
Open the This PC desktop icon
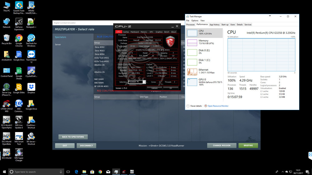[7, 7]
